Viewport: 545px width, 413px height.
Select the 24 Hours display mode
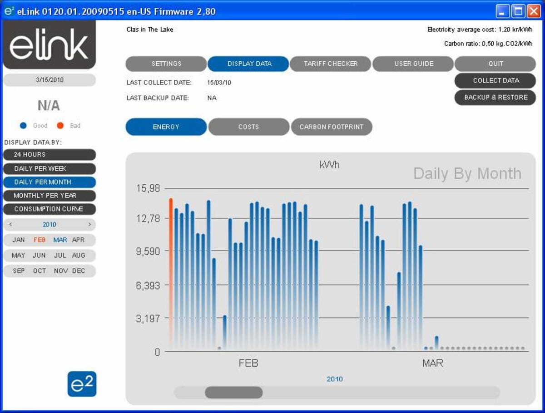tap(50, 154)
